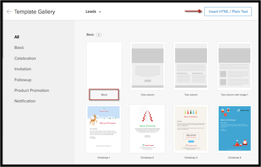This screenshot has width=261, height=167.
Task: Click the back arrow beside Template Gallery
Action: [x=9, y=12]
